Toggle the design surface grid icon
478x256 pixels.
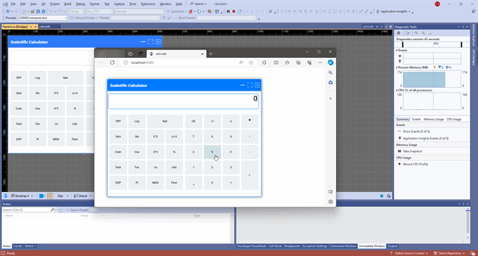(x=50, y=196)
